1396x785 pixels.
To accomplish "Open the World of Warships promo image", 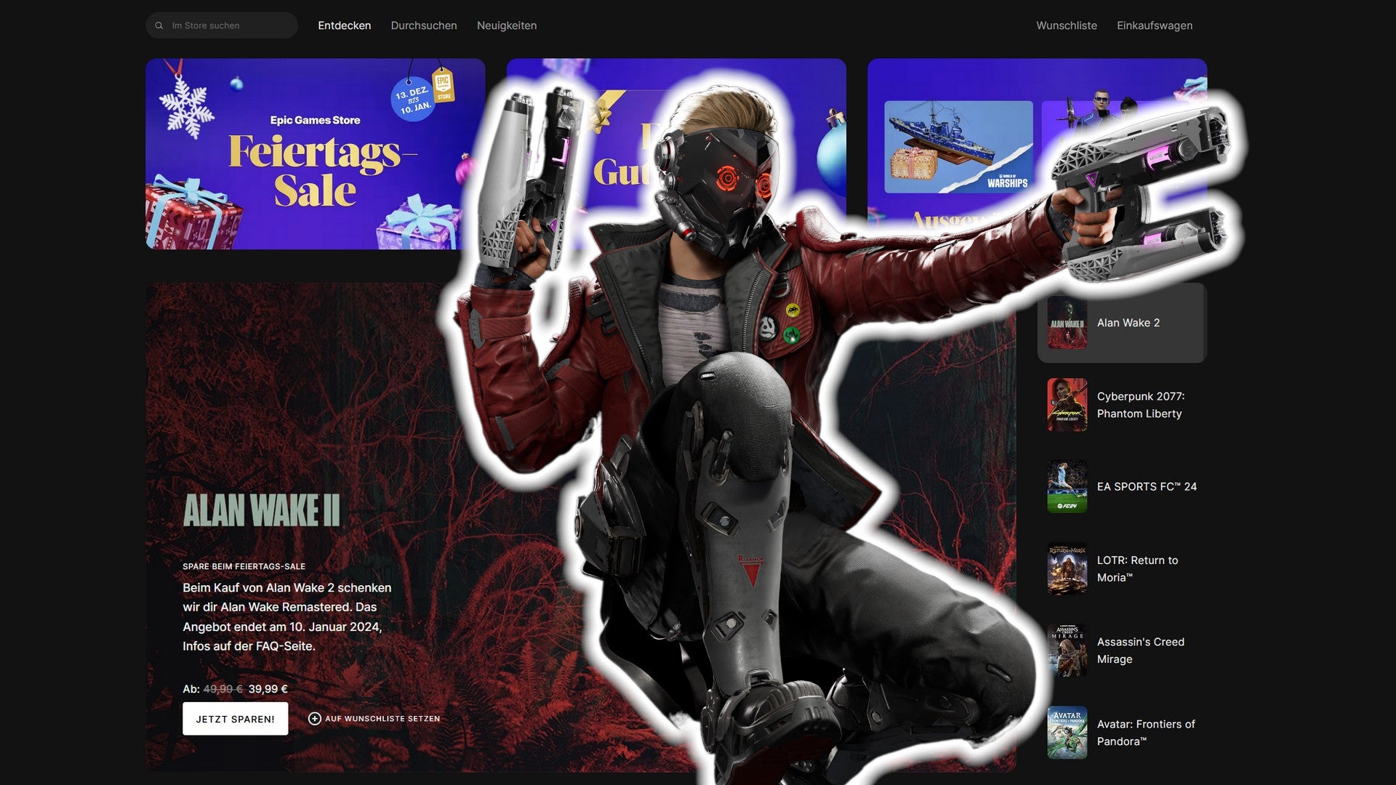I will pos(958,147).
